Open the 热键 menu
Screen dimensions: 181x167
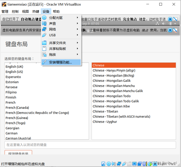[x=36, y=11]
